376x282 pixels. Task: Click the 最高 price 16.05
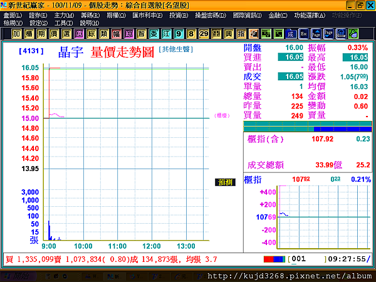(355, 57)
